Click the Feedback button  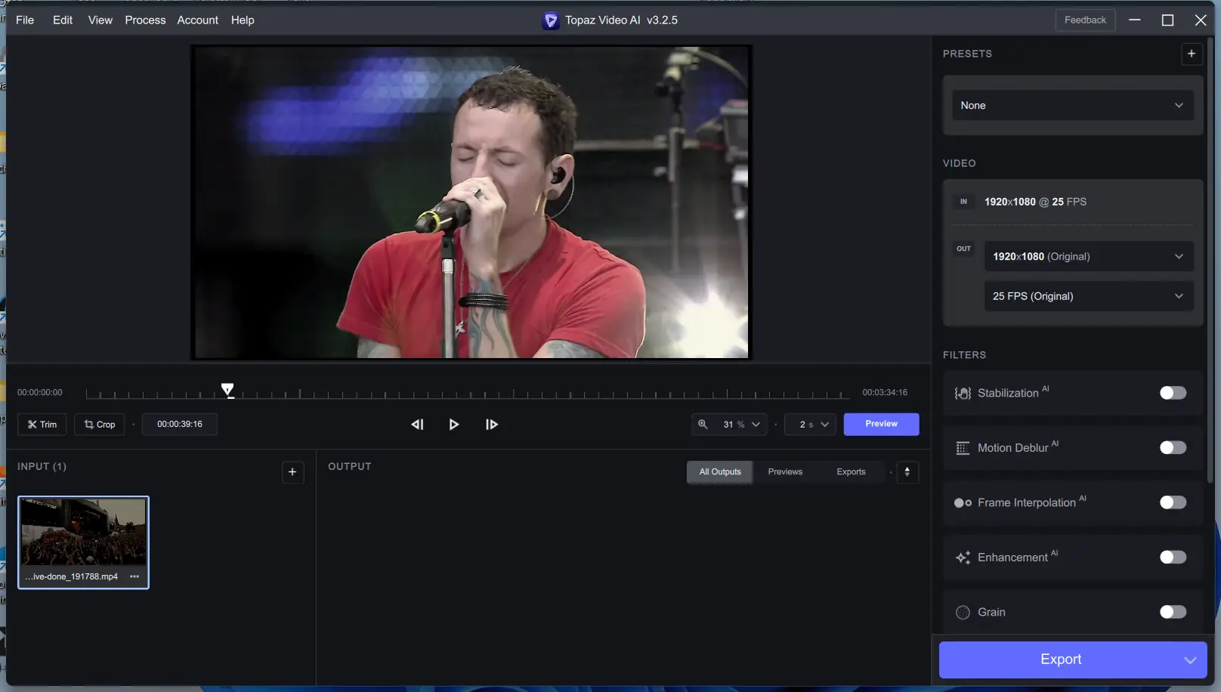pyautogui.click(x=1085, y=20)
